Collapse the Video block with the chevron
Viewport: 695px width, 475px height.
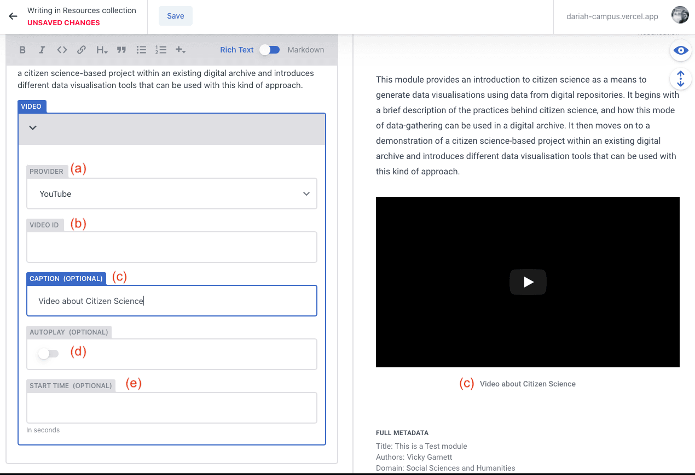tap(33, 128)
